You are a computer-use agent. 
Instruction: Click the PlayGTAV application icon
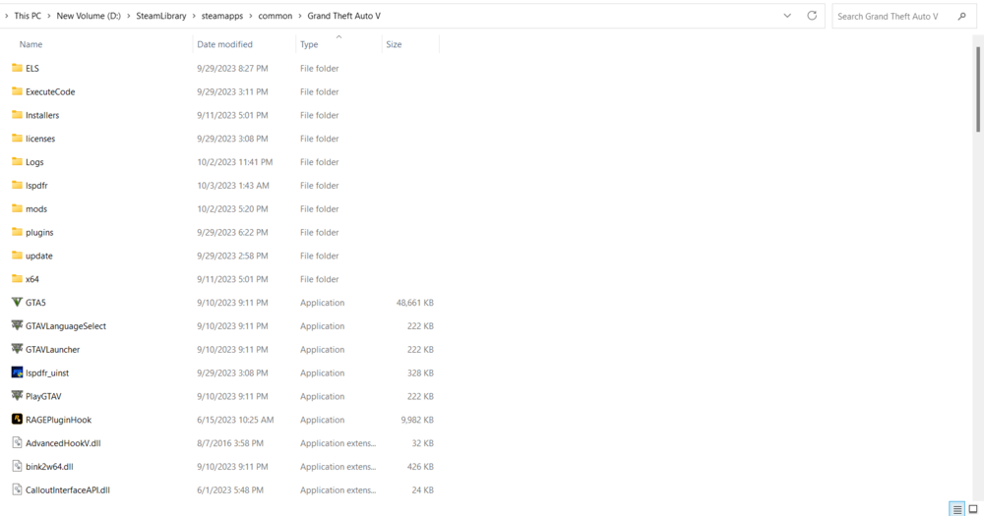pos(17,396)
